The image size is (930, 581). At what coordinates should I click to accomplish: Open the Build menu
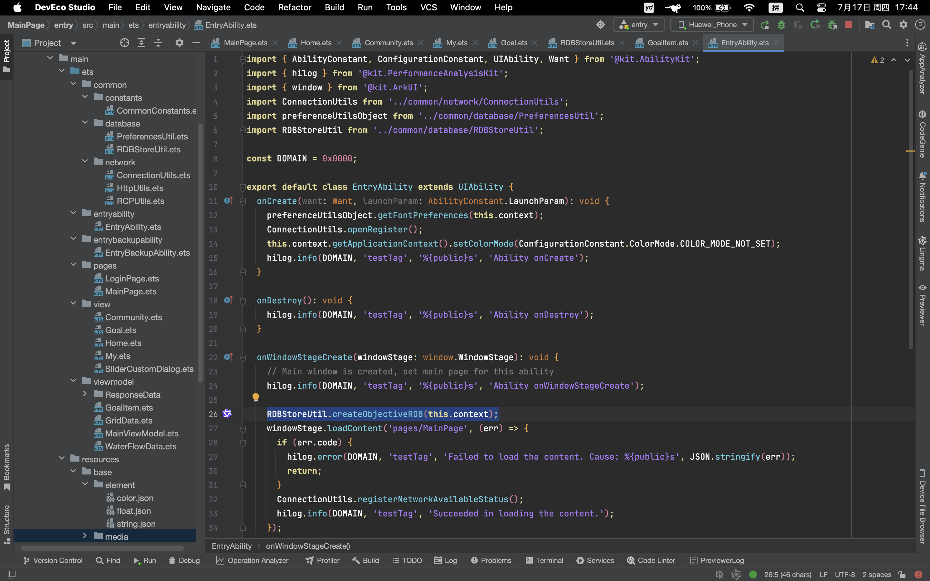pos(334,8)
